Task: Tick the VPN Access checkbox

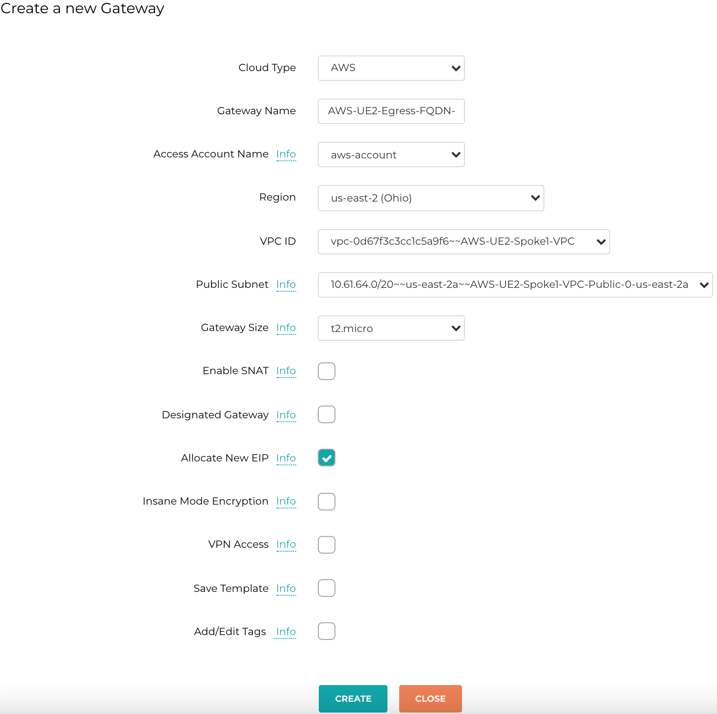Action: click(327, 545)
